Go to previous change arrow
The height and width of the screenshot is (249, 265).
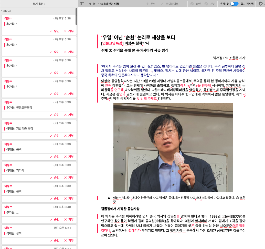click(90, 4)
